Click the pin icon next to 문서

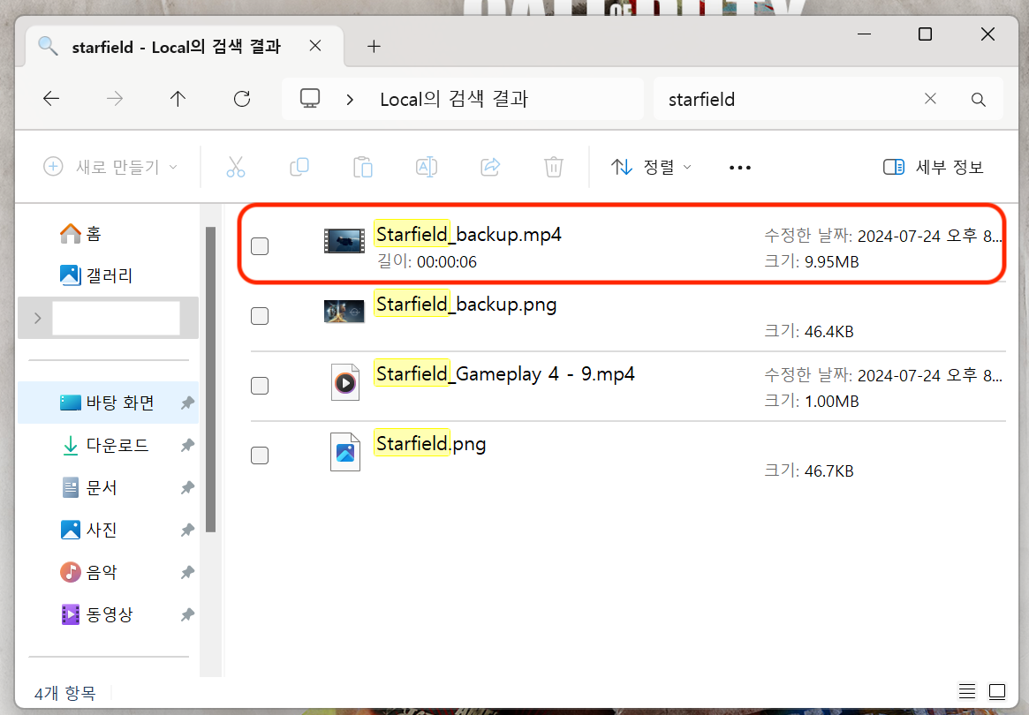click(187, 487)
